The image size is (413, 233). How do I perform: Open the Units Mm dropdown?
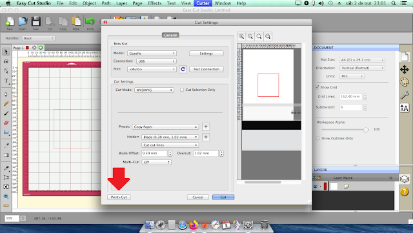(352, 76)
